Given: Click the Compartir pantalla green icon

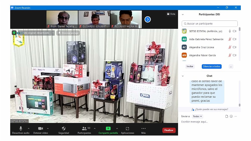Looking at the screenshot, I should 108,128.
